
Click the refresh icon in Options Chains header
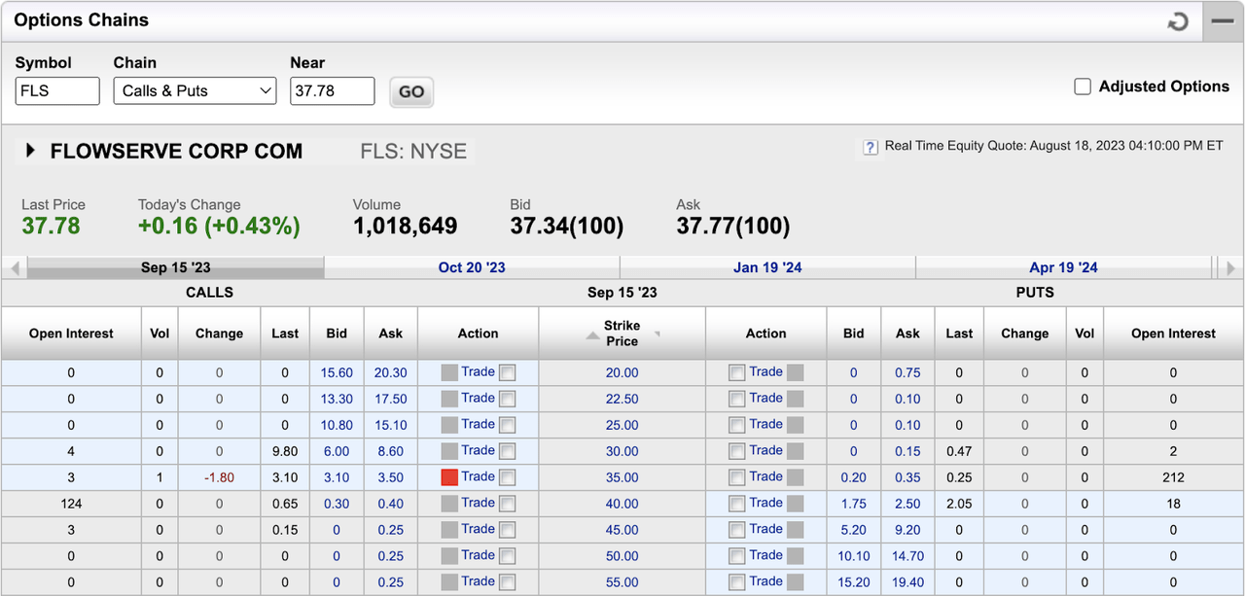pyautogui.click(x=1178, y=21)
